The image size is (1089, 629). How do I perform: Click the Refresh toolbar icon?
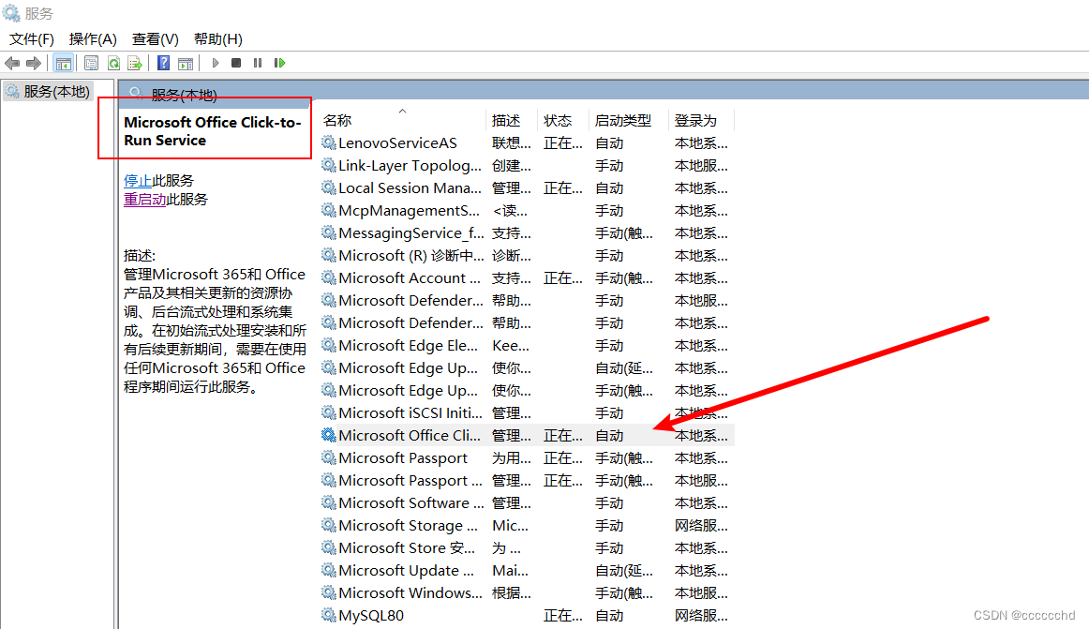pos(113,63)
